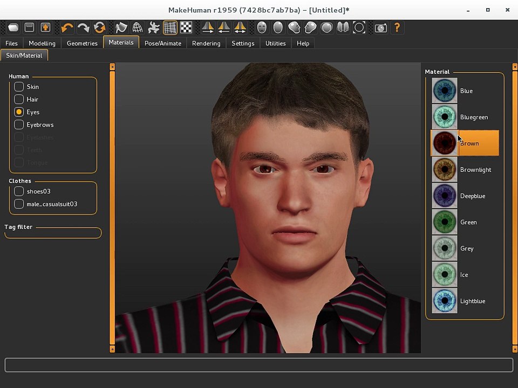Select the Skin/Material sub-tab
This screenshot has width=518, height=388.
pos(24,56)
